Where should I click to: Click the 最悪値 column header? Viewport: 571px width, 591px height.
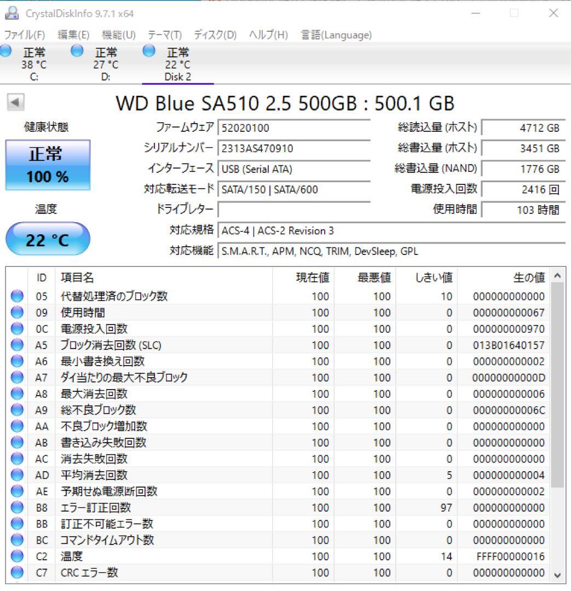tap(365, 278)
